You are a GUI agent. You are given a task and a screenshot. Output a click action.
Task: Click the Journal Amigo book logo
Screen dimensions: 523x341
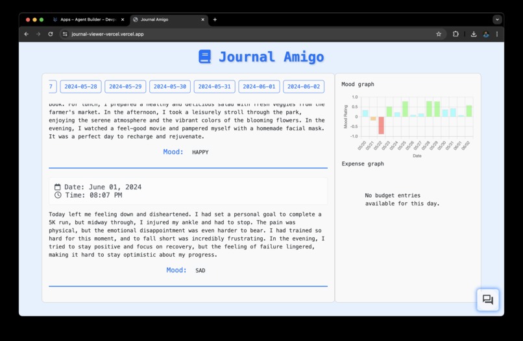click(x=205, y=56)
